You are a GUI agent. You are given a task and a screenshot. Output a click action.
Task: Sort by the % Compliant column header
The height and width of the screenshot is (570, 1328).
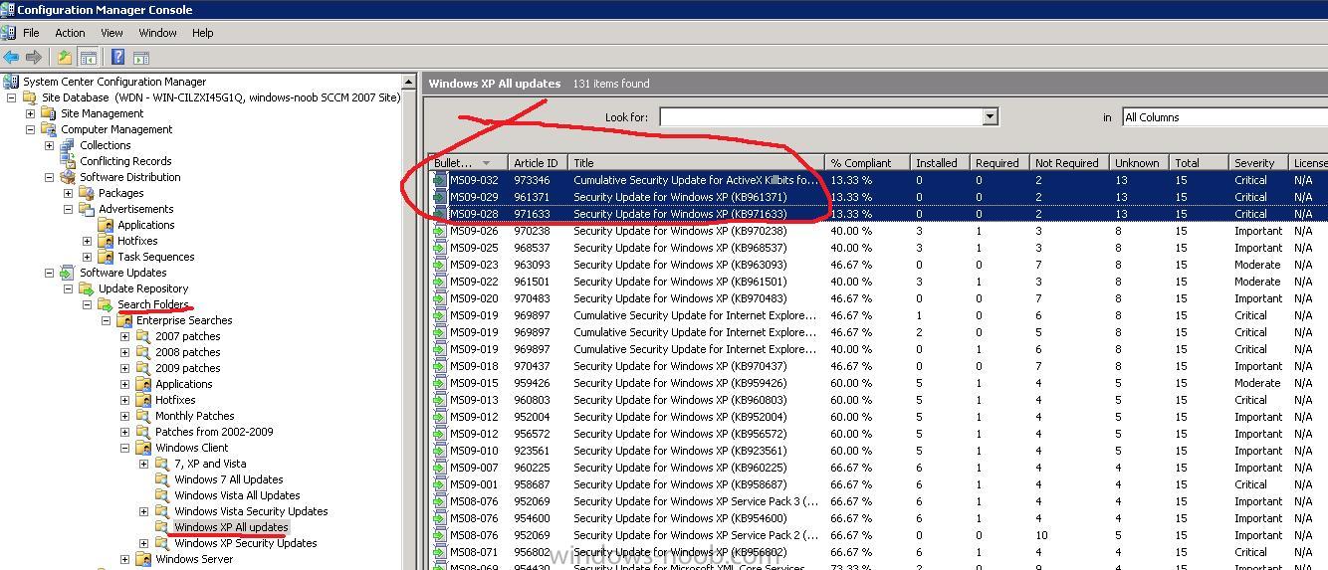pyautogui.click(x=867, y=163)
